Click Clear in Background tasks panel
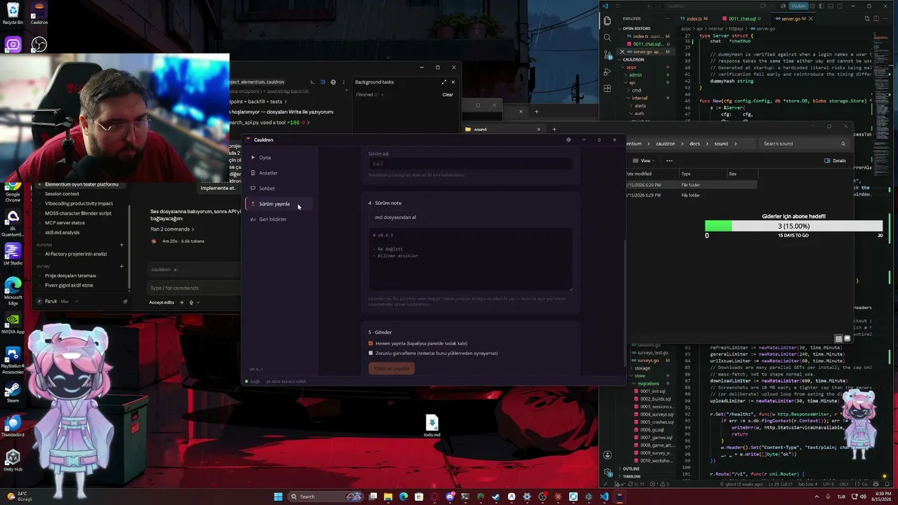The image size is (898, 505). pos(448,95)
